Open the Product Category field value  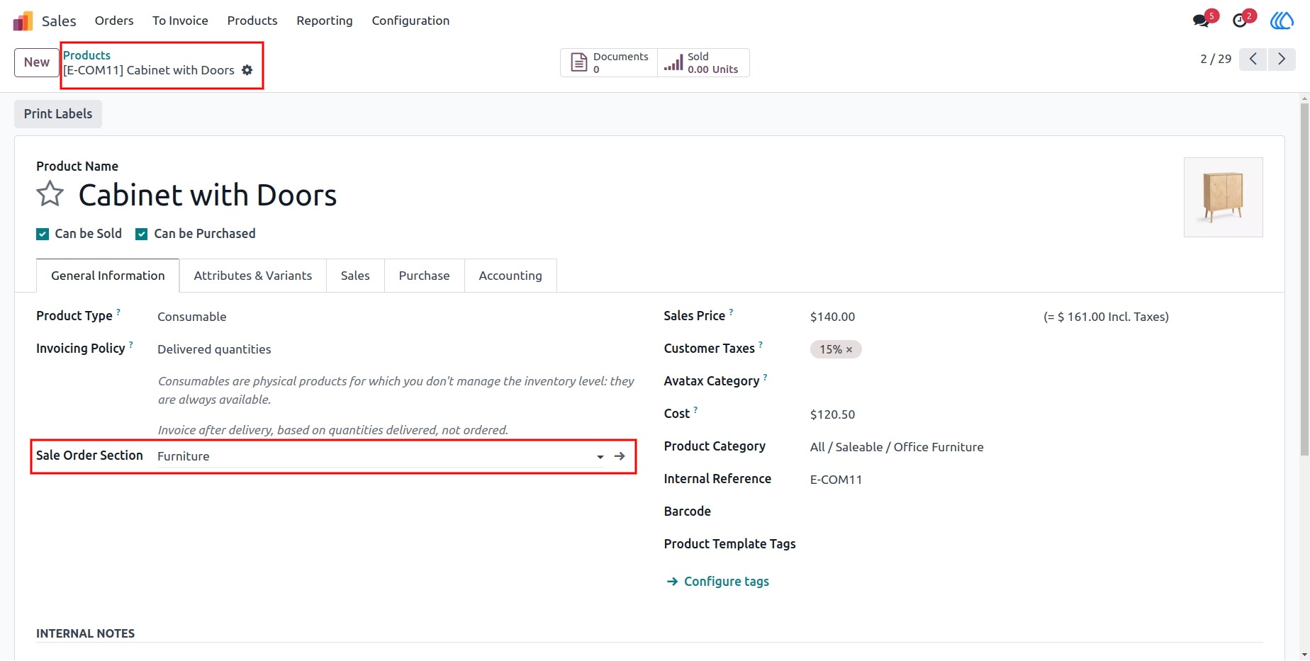897,447
